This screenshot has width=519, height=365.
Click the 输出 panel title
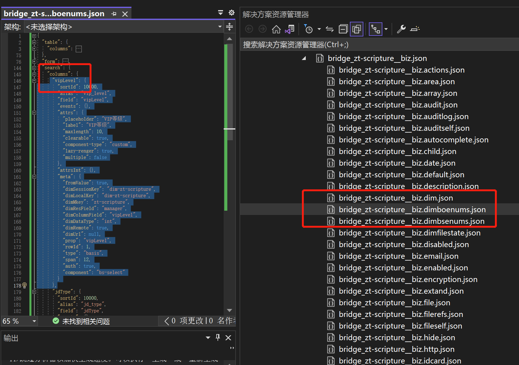point(11,338)
